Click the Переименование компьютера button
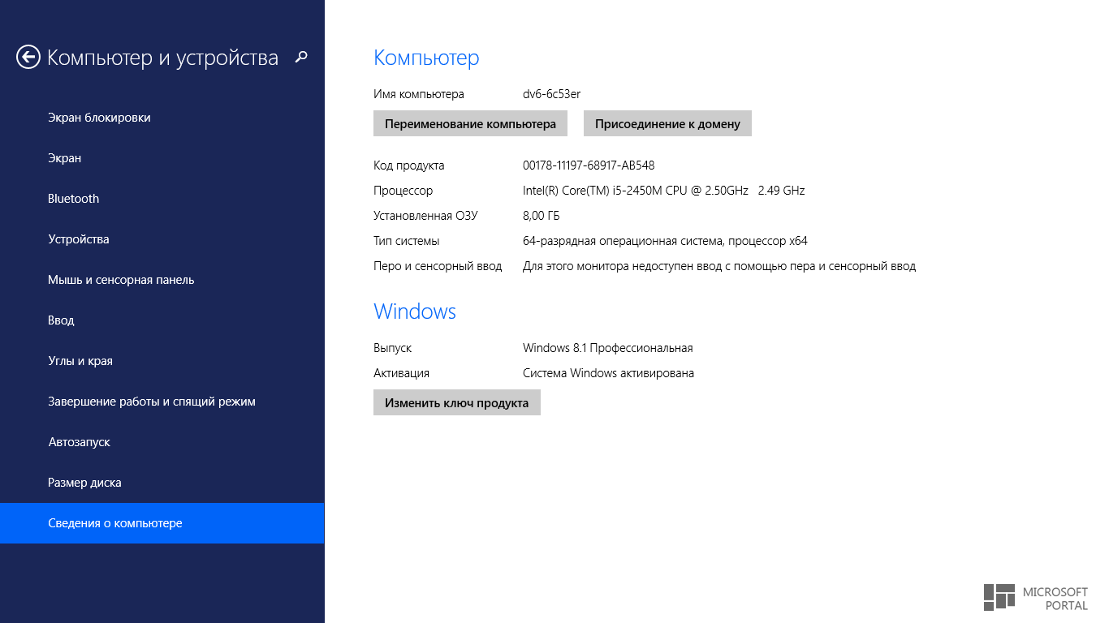 click(x=470, y=123)
